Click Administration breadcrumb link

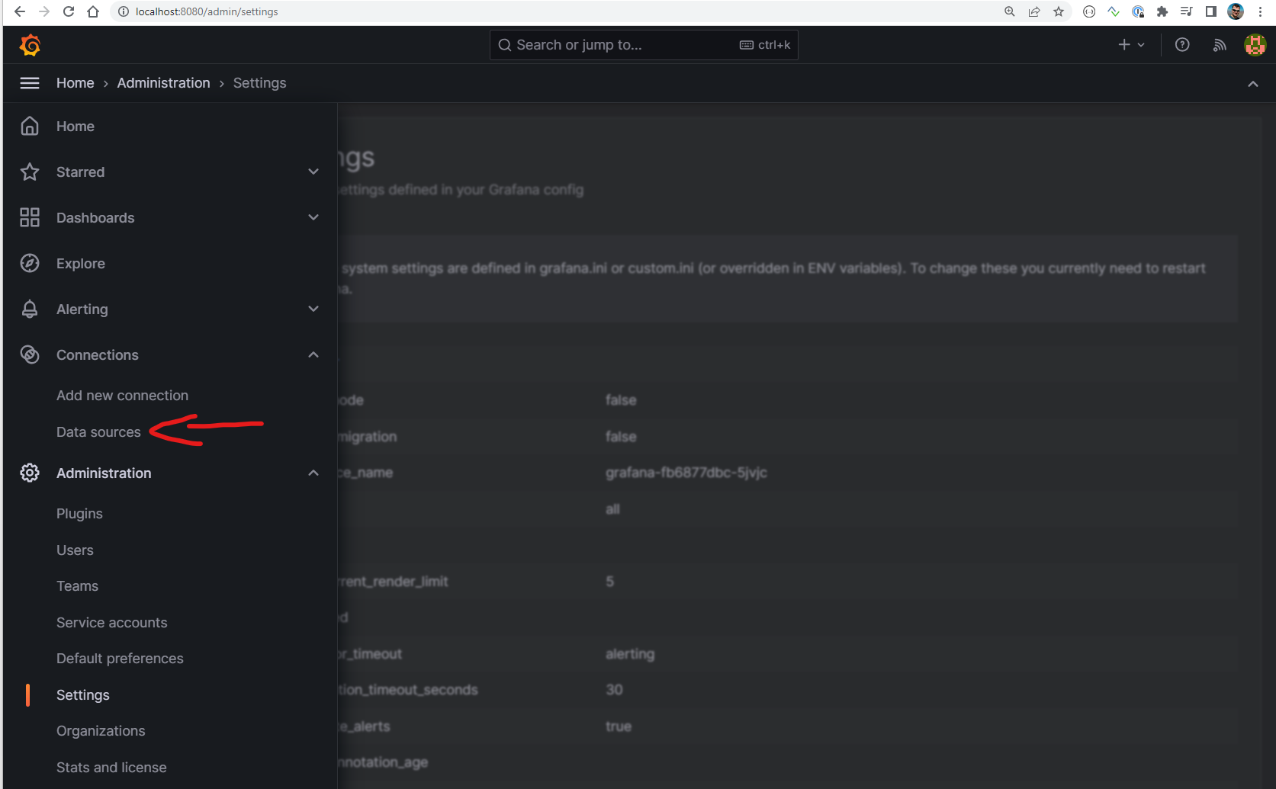tap(163, 83)
